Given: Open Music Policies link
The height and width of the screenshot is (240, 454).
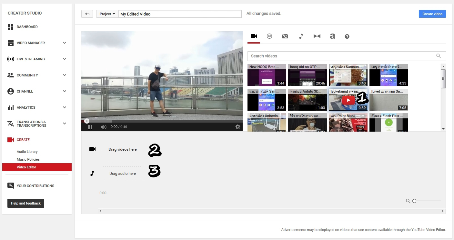Looking at the screenshot, I should [28, 159].
